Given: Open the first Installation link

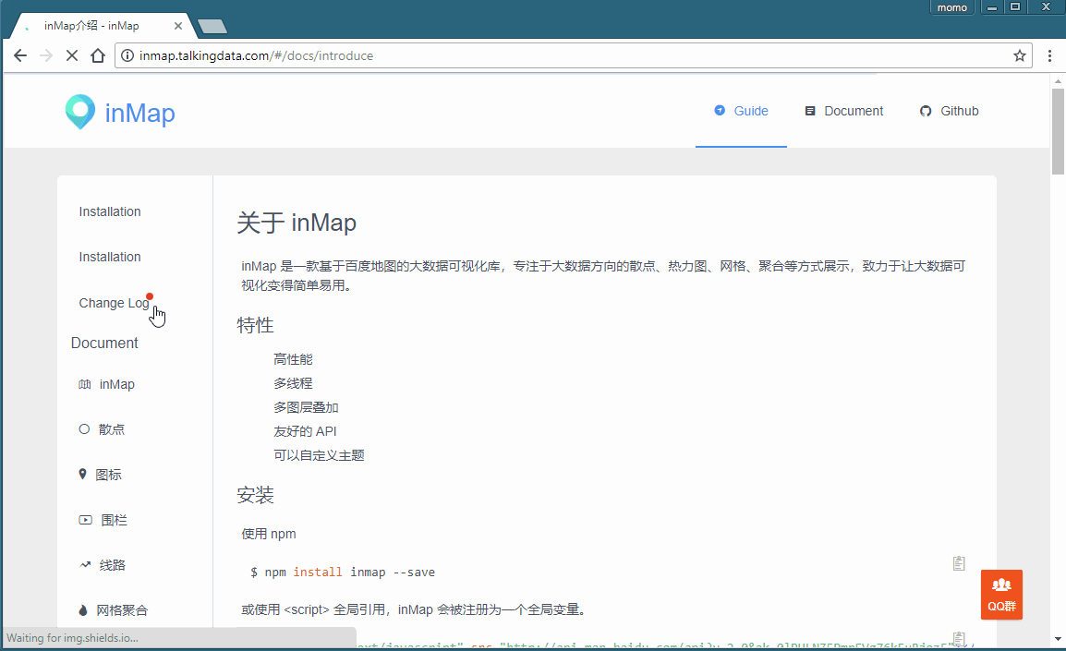Looking at the screenshot, I should (109, 211).
